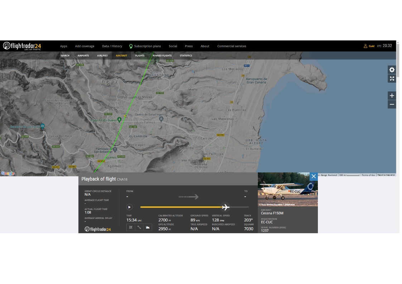This screenshot has height=284, width=402.
Task: Click the 15:34 UTC time value
Action: point(134,220)
